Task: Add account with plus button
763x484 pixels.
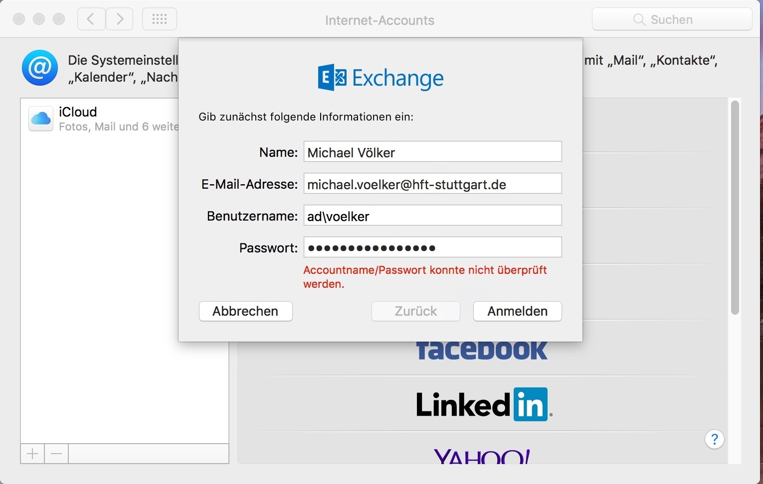Action: point(32,454)
